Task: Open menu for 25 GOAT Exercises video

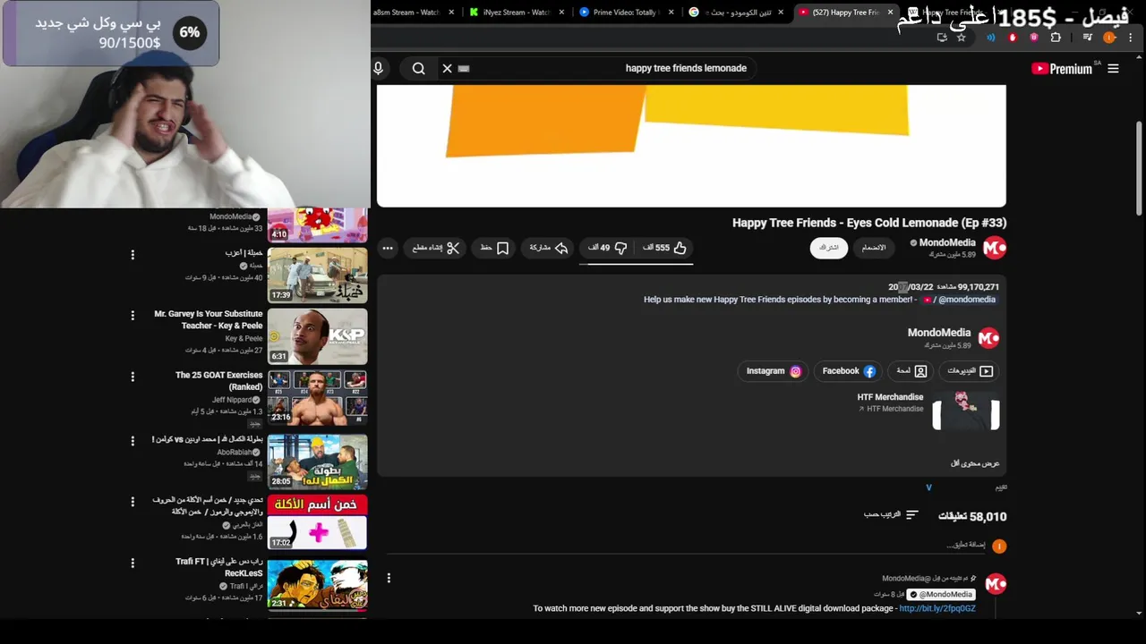Action: pos(133,377)
